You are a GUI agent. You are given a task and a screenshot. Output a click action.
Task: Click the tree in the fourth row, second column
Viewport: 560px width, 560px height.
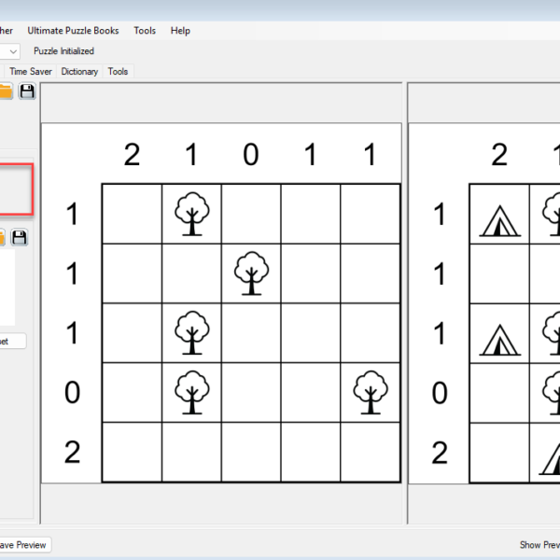click(191, 392)
